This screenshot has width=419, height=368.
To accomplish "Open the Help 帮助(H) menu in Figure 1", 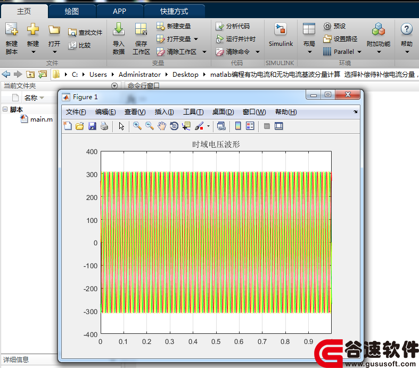I will 286,112.
